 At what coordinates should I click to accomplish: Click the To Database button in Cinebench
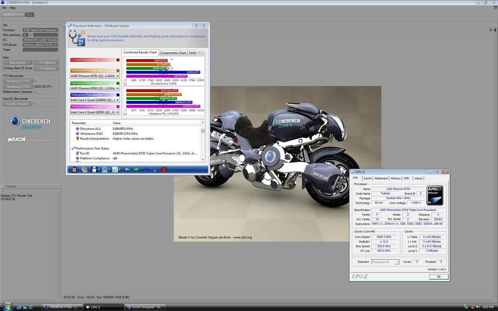point(46,68)
